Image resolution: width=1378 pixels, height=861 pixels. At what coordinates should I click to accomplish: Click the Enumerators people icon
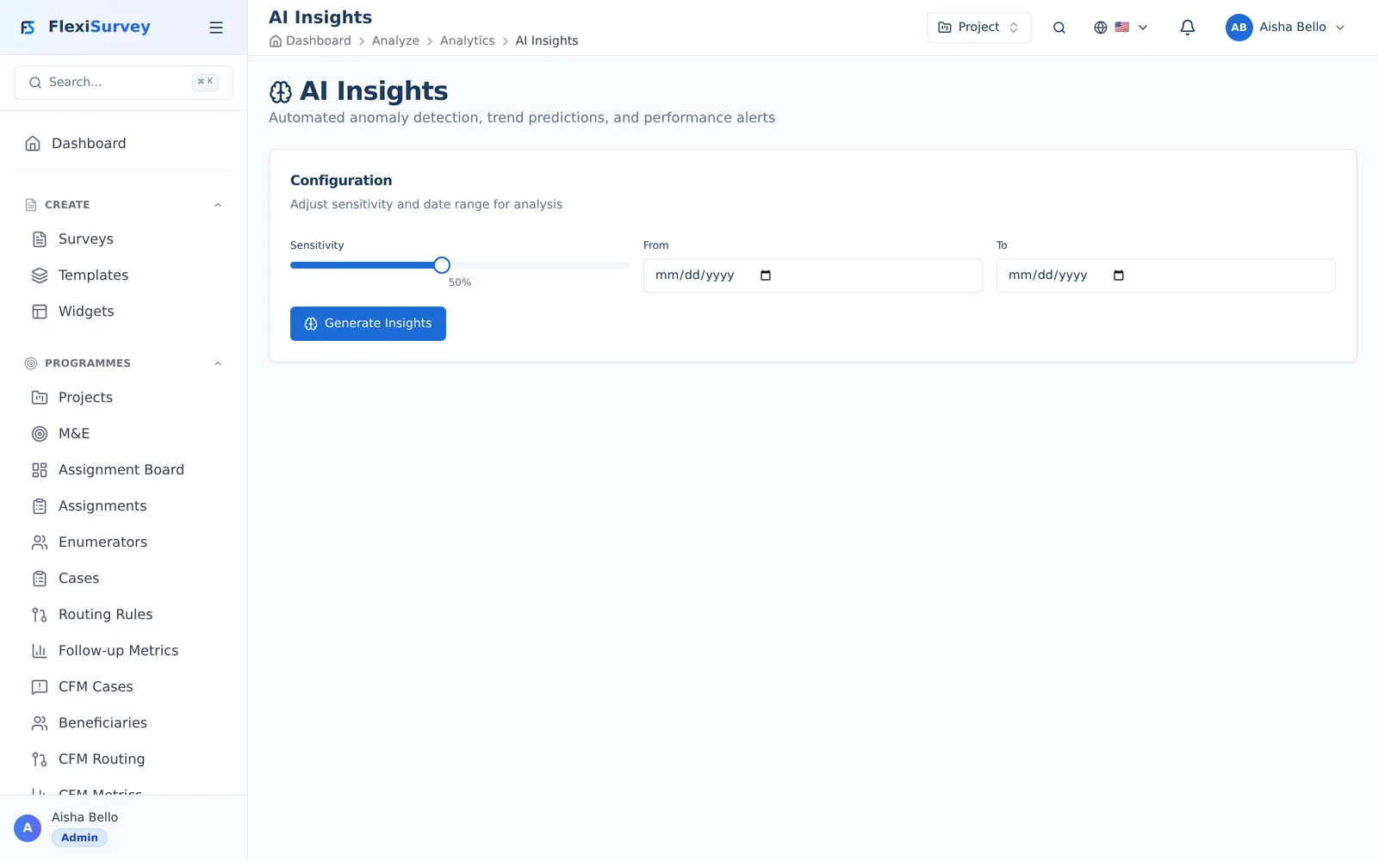(40, 542)
